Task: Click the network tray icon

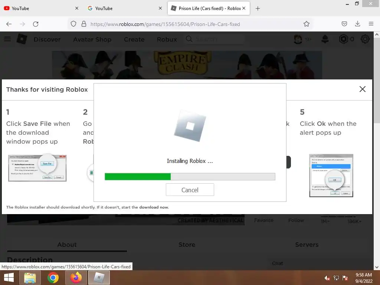Action: pos(336,278)
